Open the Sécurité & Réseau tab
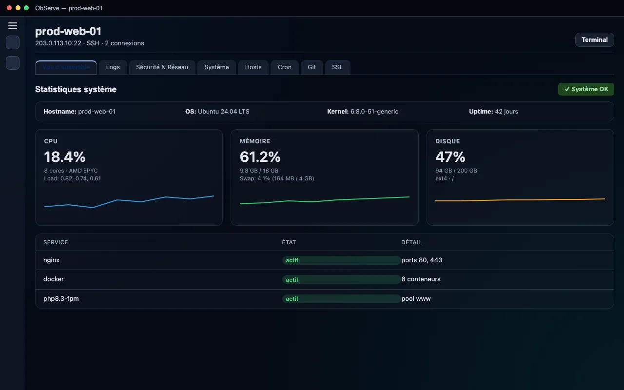Viewport: 624px width, 390px height. 162,67
